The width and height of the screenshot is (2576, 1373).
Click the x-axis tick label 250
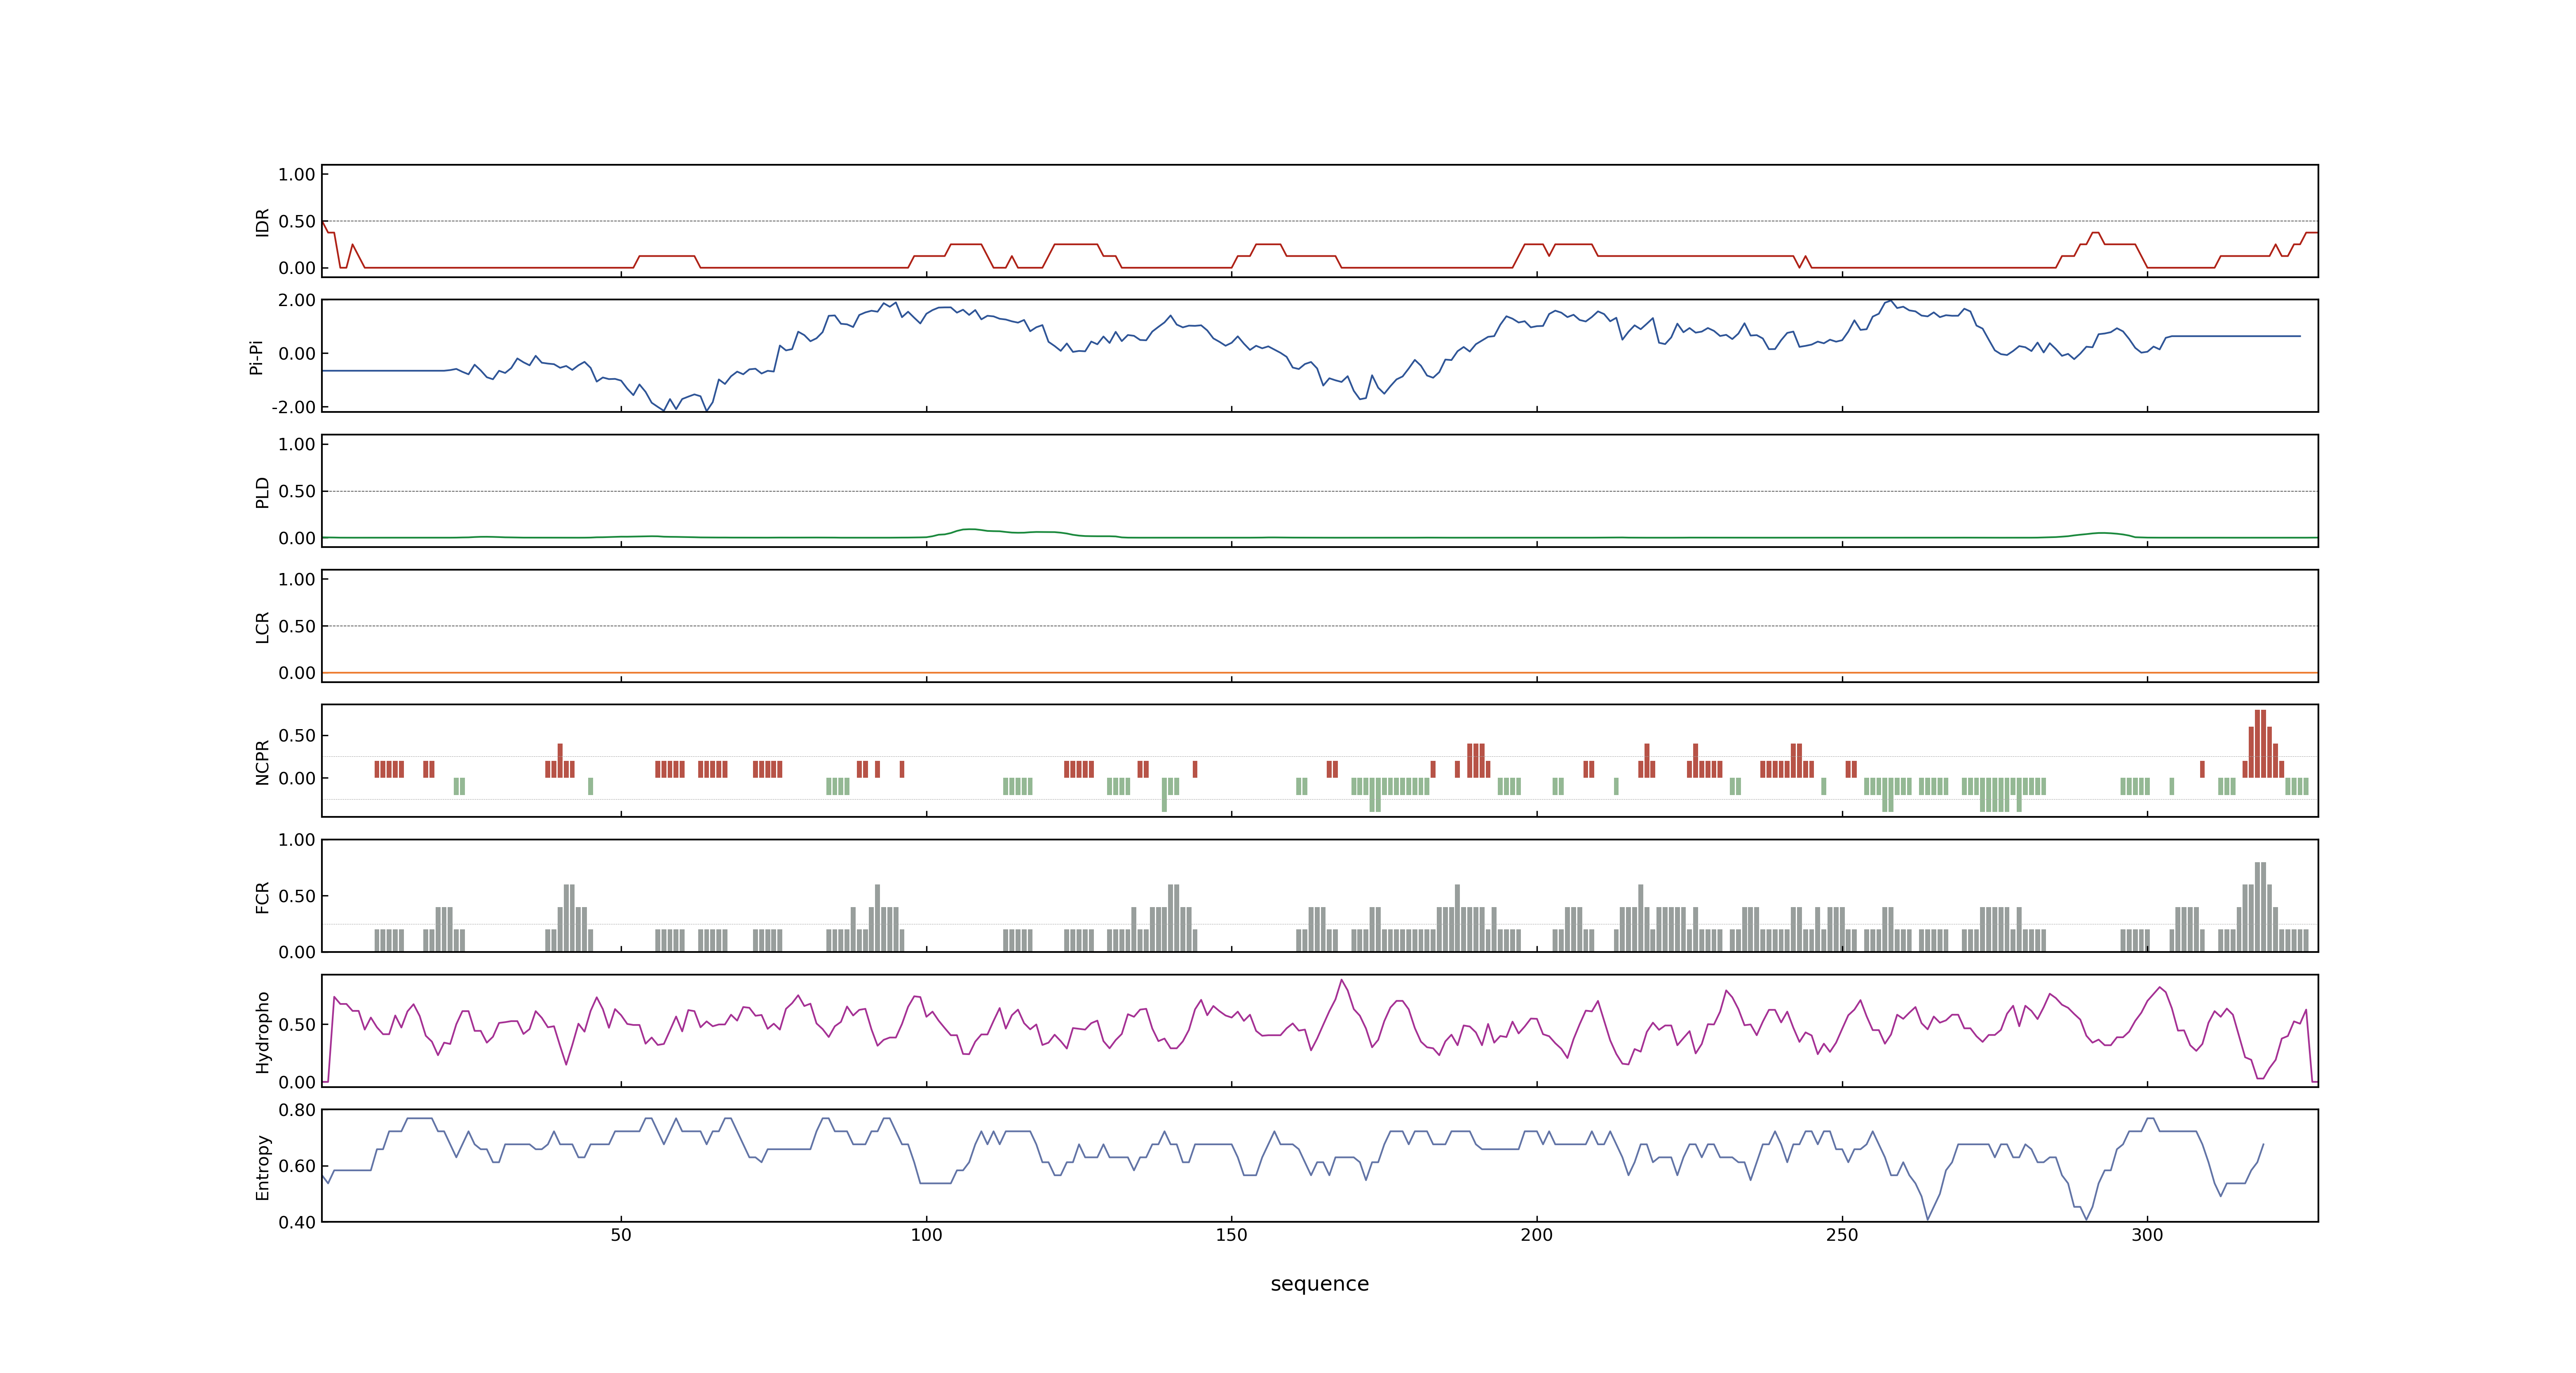pos(1842,1235)
